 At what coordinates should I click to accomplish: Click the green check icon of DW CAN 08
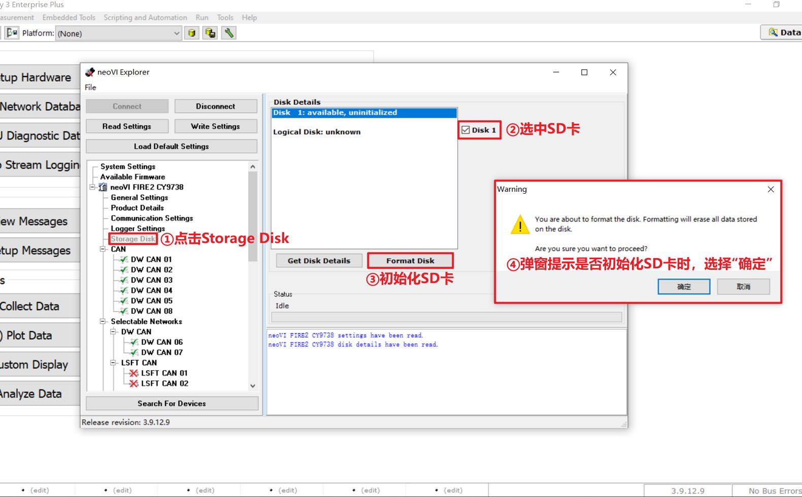[x=124, y=311]
